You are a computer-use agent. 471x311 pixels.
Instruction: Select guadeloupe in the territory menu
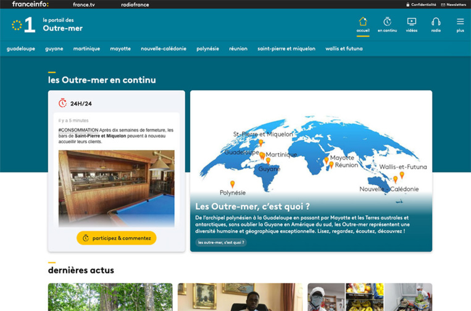21,49
